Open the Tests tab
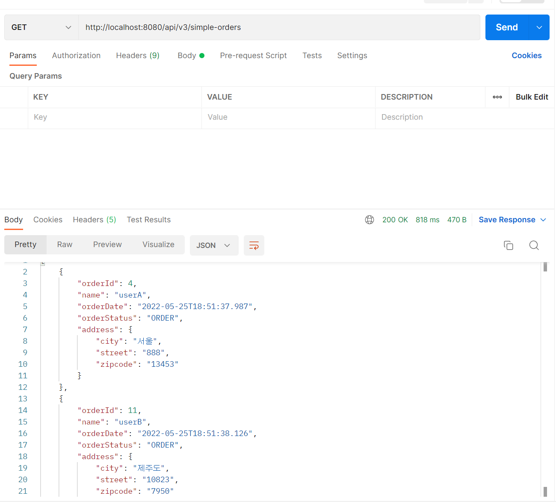 click(312, 56)
